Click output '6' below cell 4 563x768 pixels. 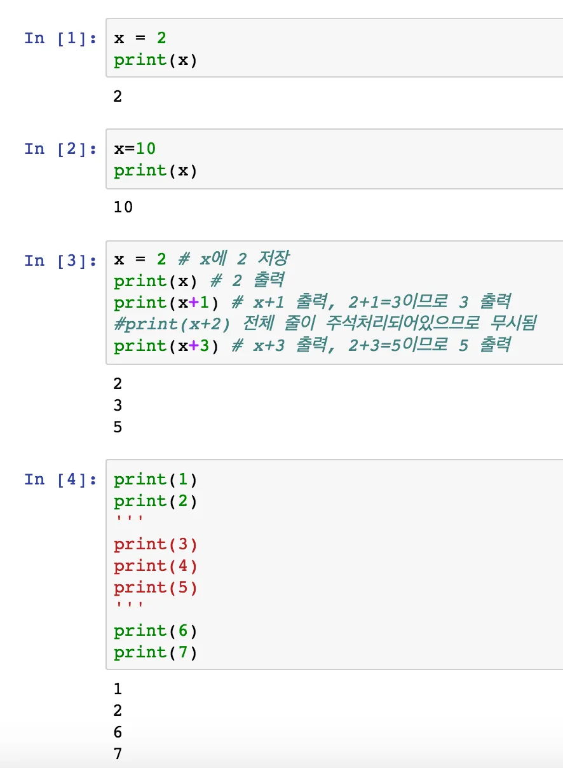pyautogui.click(x=118, y=732)
